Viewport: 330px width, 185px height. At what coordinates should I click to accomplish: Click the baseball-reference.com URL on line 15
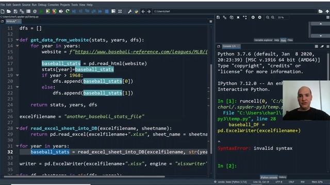point(141,52)
